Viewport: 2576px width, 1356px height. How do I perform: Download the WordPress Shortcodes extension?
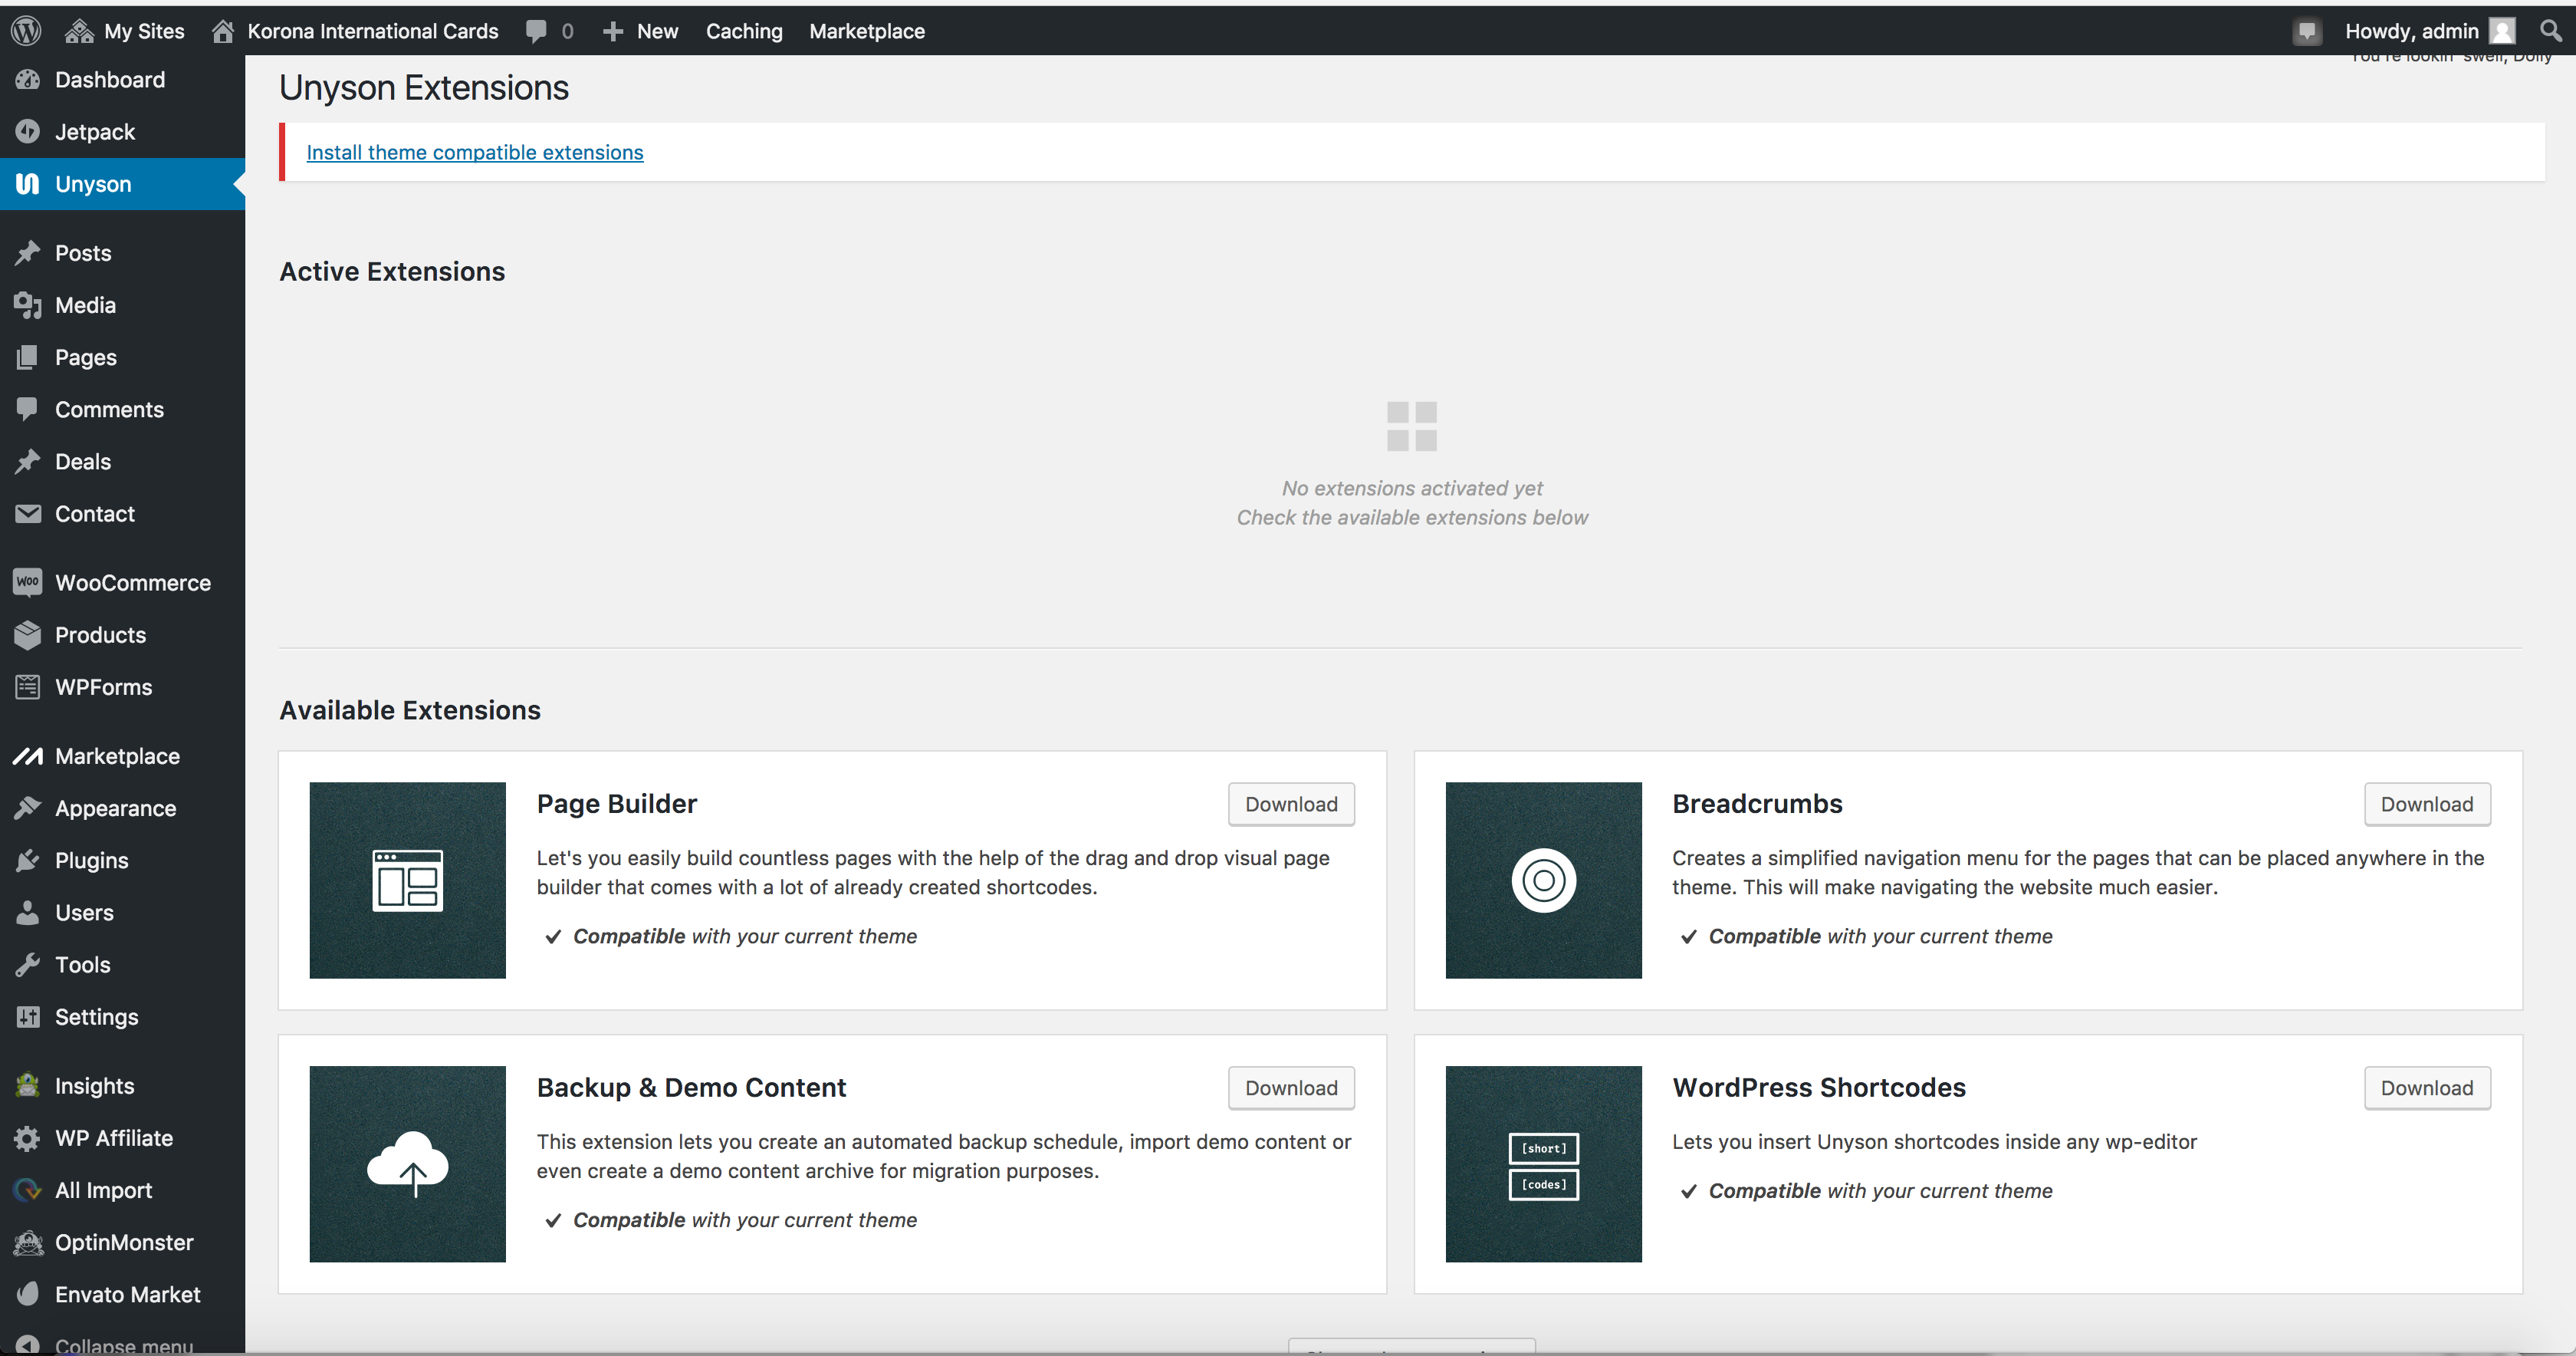2426,1087
